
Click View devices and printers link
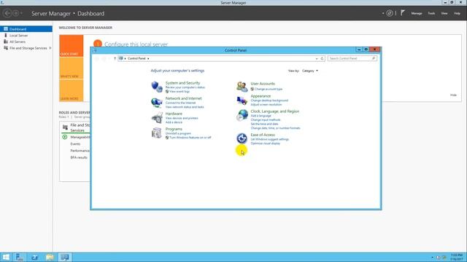tap(182, 118)
